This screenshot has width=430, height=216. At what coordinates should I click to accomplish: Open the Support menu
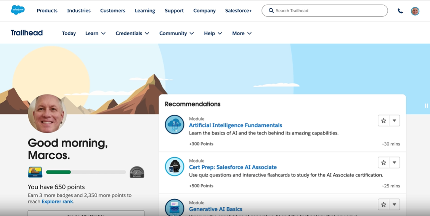[174, 11]
